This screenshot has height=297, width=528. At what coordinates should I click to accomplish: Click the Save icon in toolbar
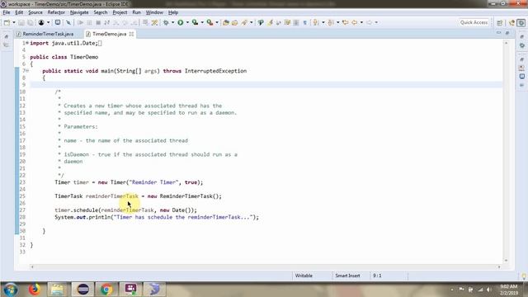coord(21,22)
